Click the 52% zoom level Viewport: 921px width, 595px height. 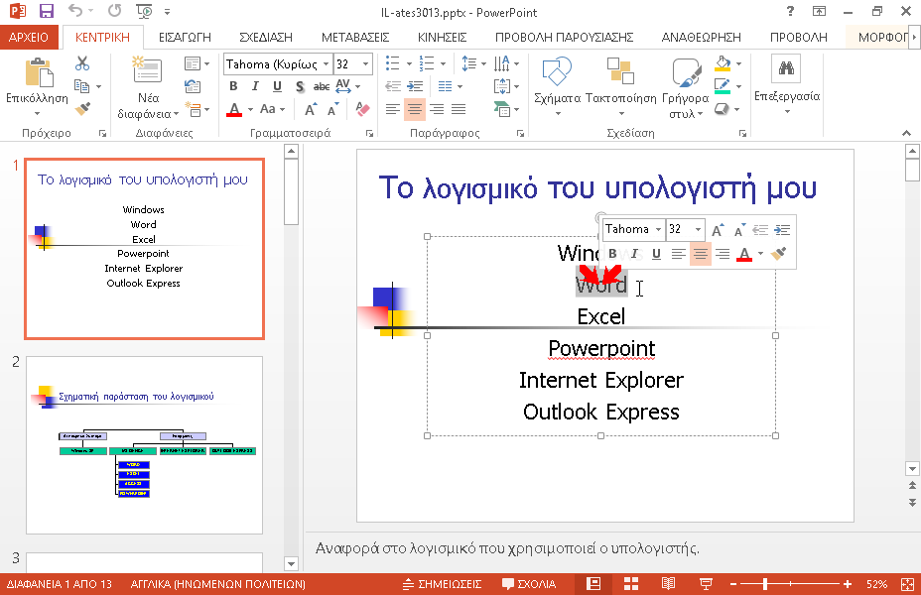tap(876, 584)
